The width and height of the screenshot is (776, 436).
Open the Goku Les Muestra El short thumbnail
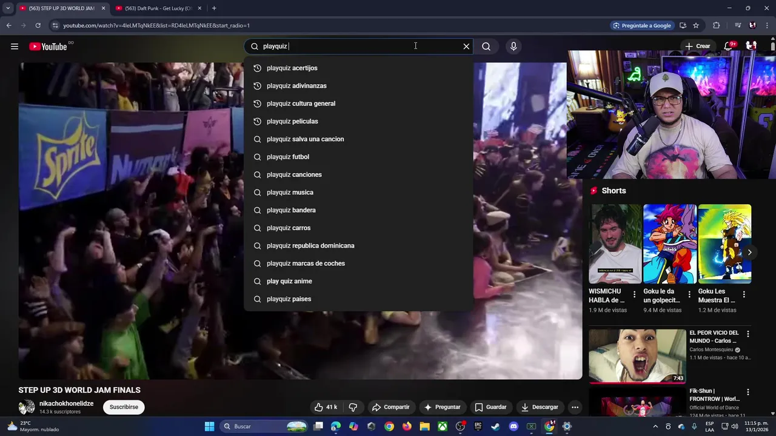[724, 244]
